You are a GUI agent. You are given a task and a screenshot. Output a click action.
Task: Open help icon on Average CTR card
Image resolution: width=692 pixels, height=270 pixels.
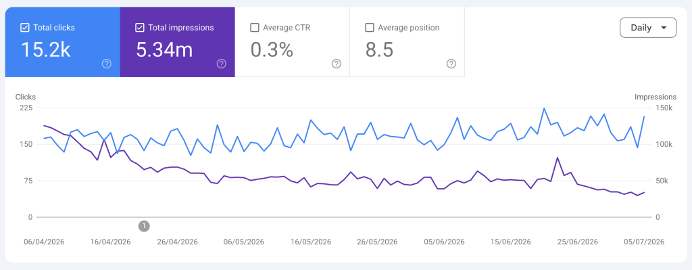(337, 64)
